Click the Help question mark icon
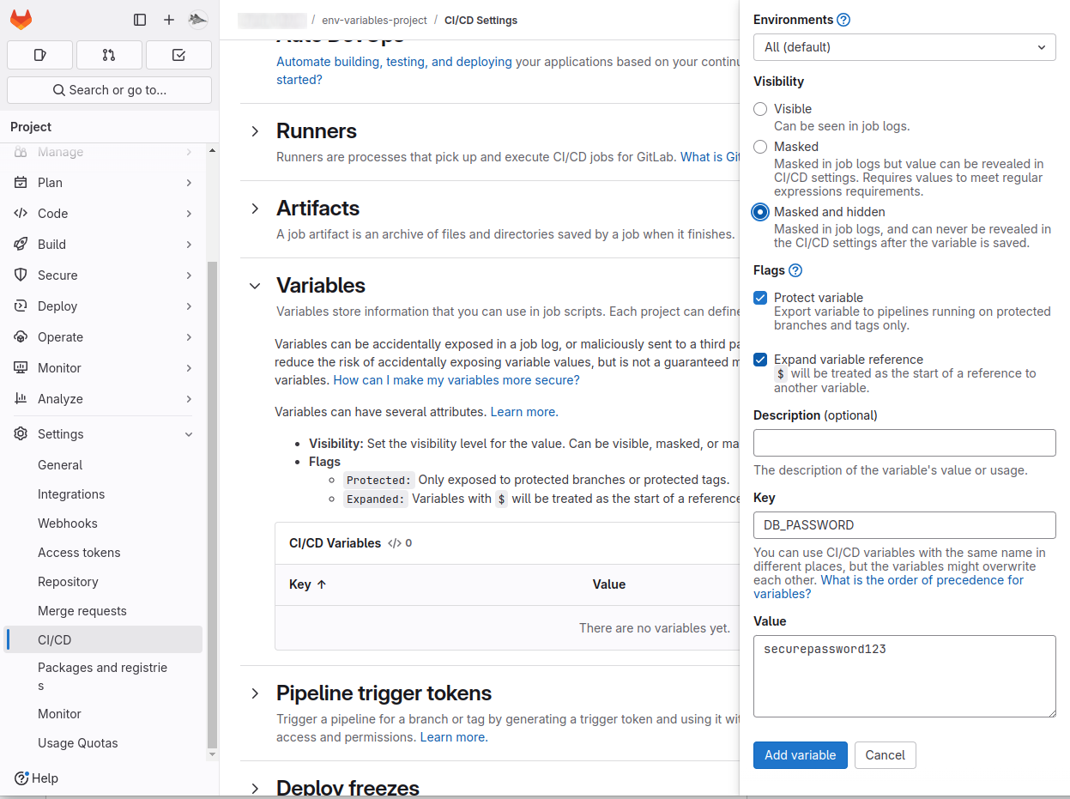Viewport: 1070px width, 799px height. pyautogui.click(x=21, y=778)
